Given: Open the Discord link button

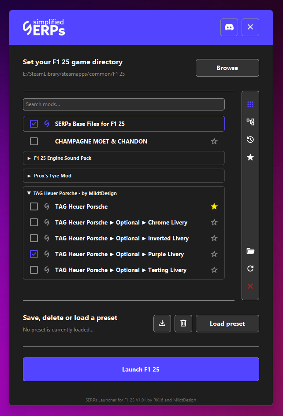Looking at the screenshot, I should pos(229,27).
